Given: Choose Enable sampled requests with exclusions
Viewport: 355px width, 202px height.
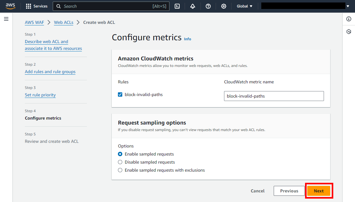Looking at the screenshot, I should (x=120, y=170).
